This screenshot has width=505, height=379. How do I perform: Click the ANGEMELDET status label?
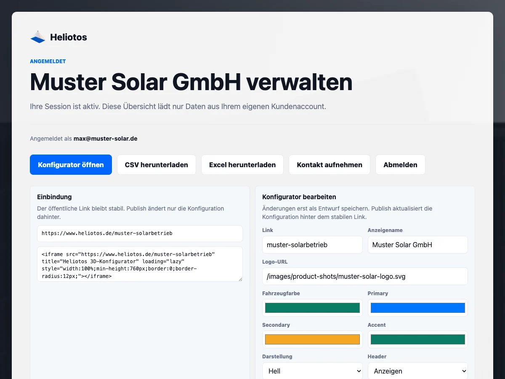pyautogui.click(x=48, y=61)
